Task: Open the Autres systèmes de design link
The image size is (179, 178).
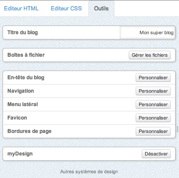Action: (89, 172)
